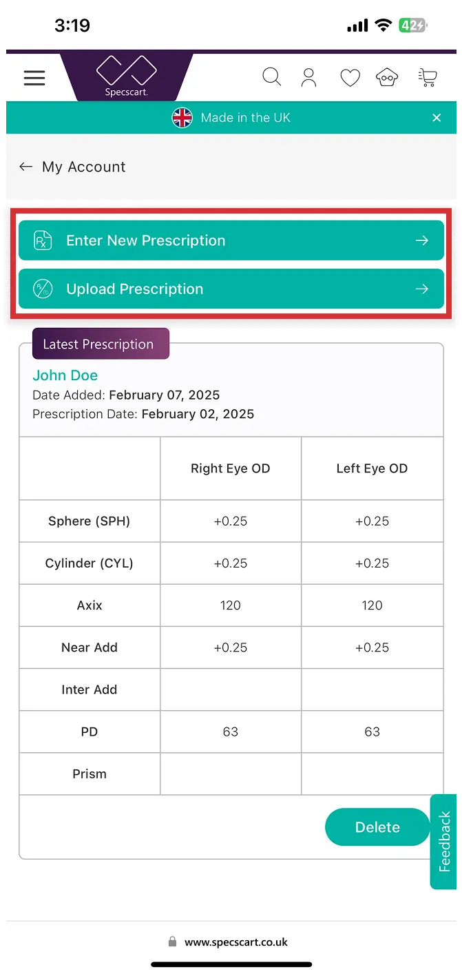Open the user profile icon
This screenshot has height=976, width=462.
[x=308, y=76]
